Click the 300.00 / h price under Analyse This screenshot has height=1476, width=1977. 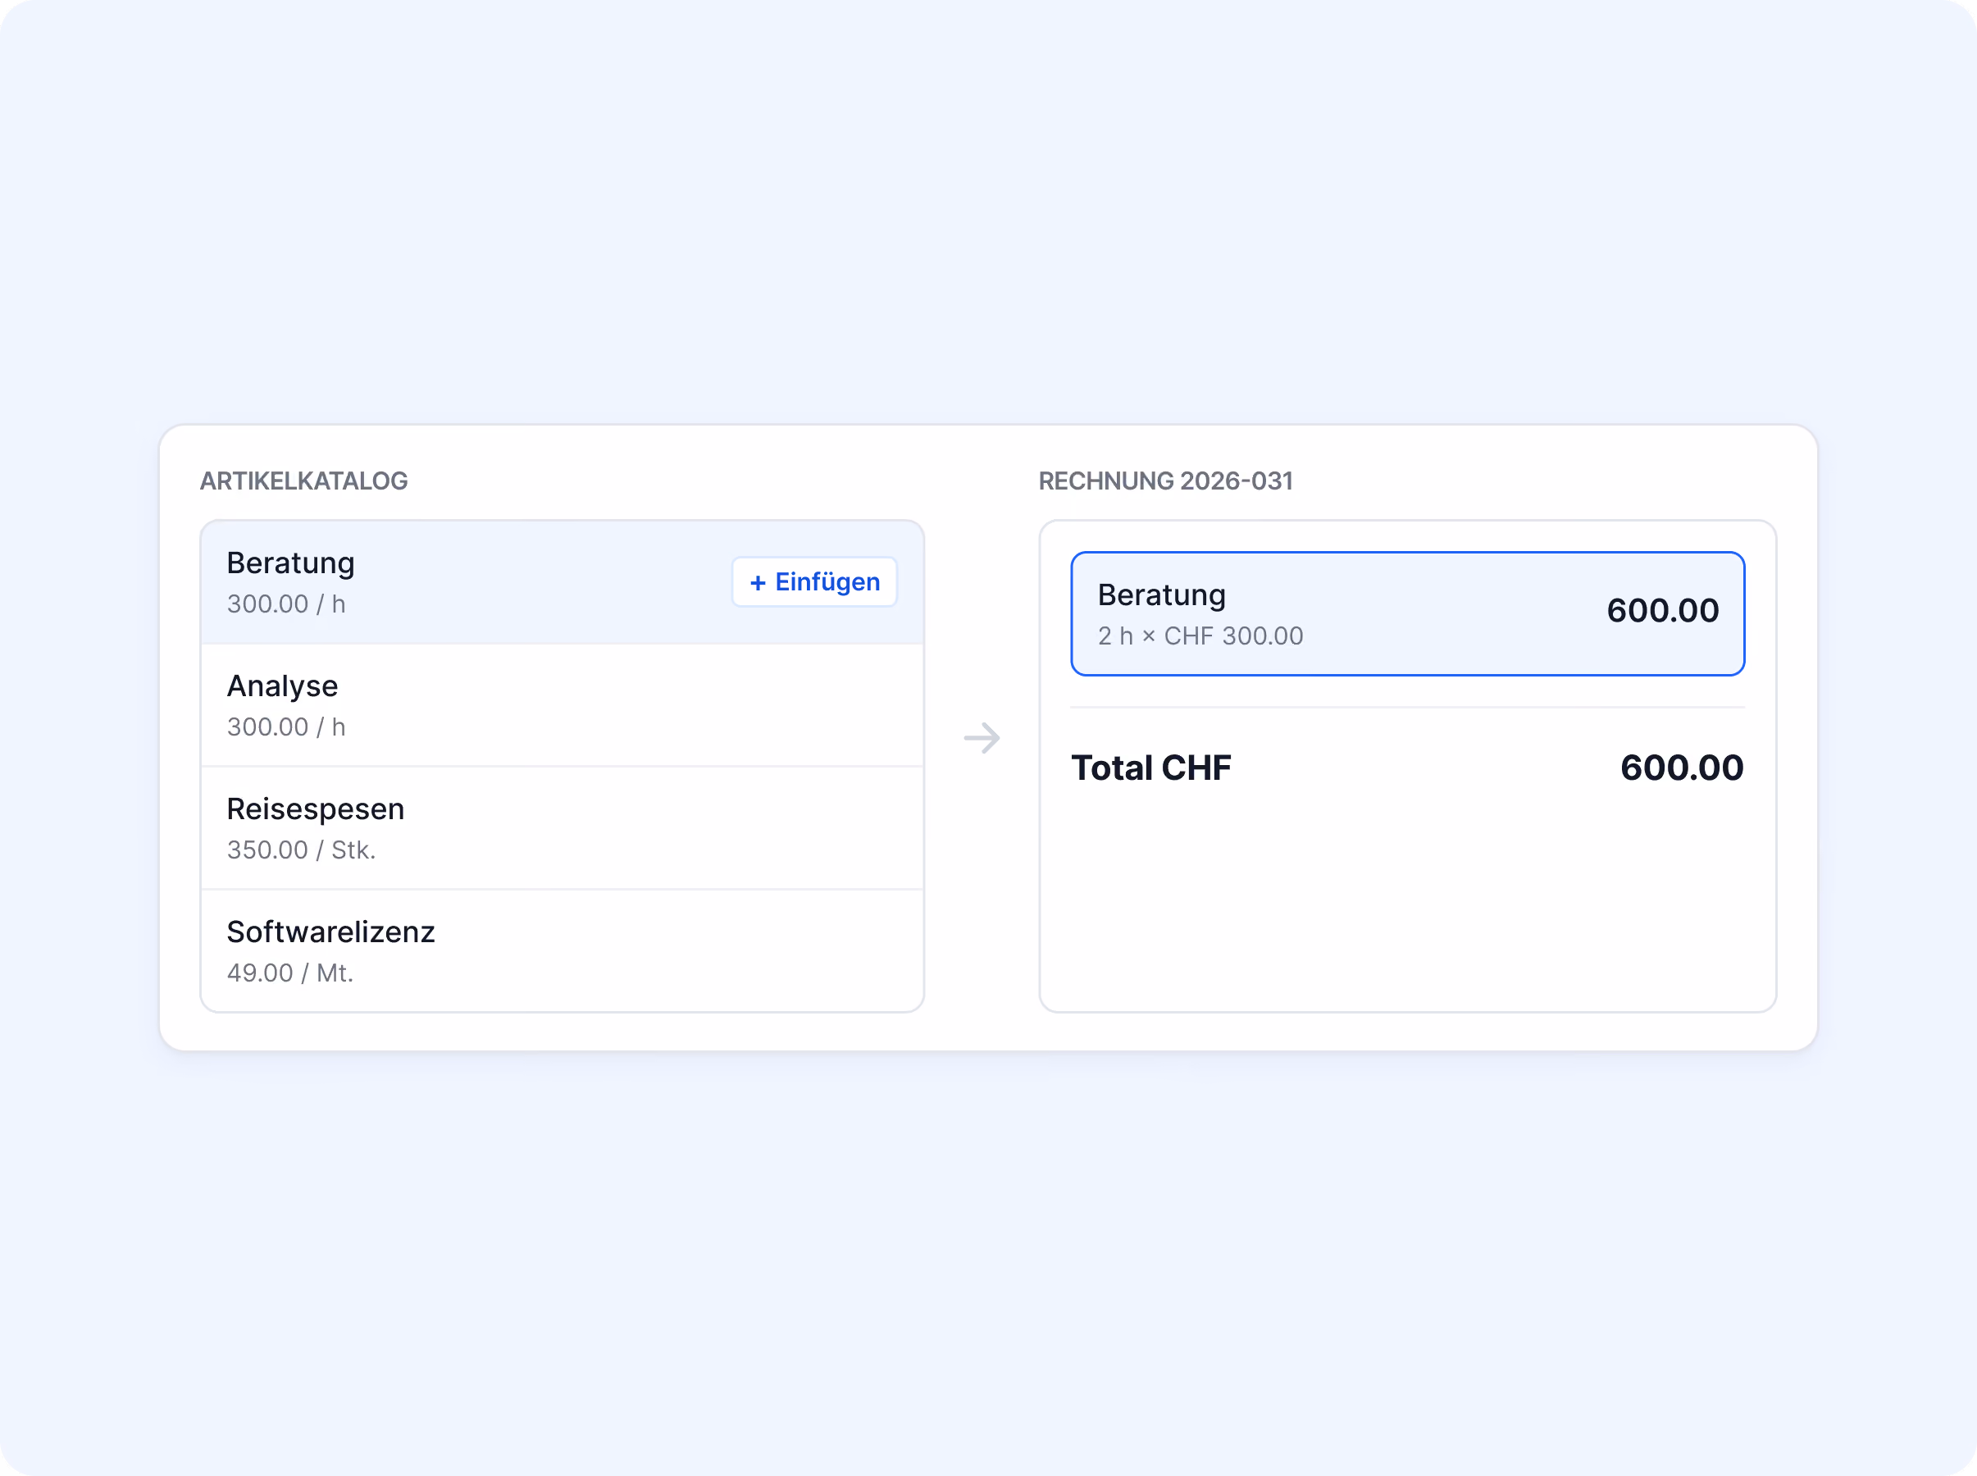tap(286, 727)
